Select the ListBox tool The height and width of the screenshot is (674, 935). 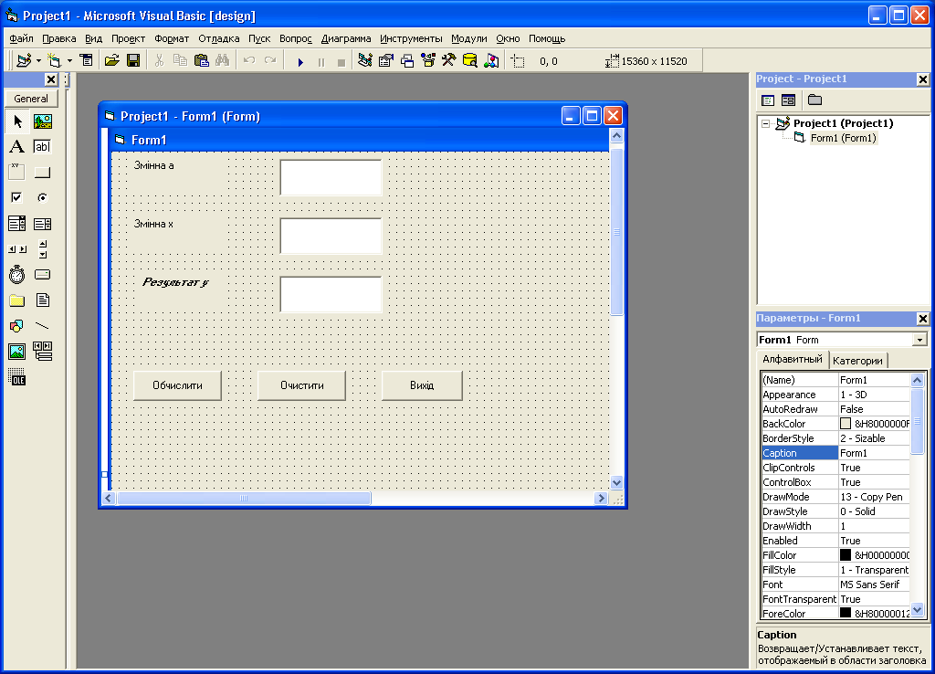coord(42,224)
